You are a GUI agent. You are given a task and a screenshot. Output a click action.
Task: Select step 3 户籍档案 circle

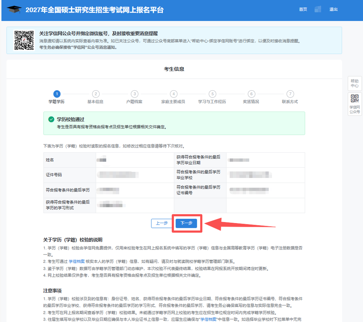[134, 94]
